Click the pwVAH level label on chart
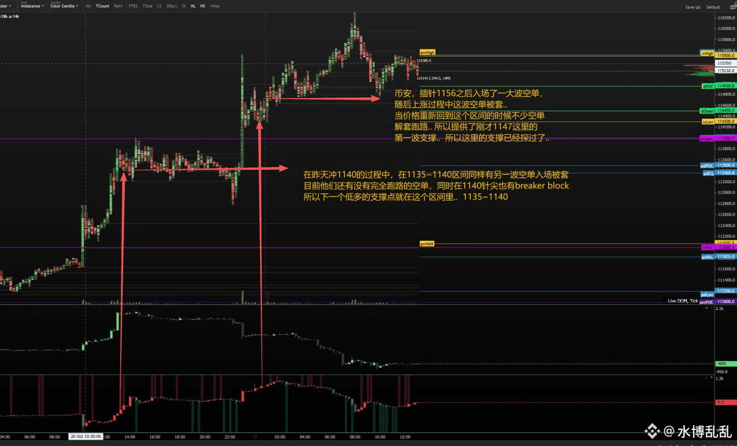 (x=427, y=244)
